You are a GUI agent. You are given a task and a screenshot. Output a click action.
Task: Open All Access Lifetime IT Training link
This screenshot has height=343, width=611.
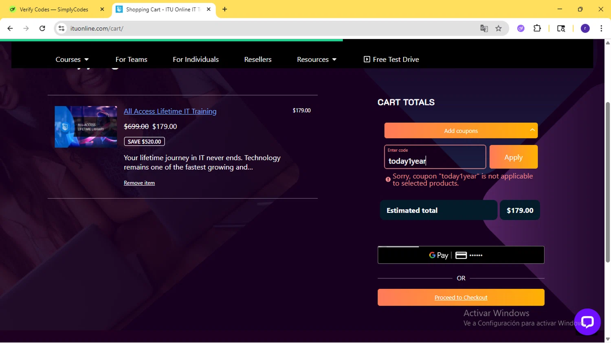click(170, 111)
